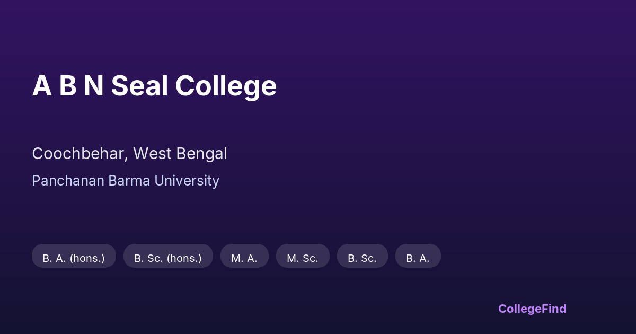Open the A B N Seal College title

pos(154,85)
